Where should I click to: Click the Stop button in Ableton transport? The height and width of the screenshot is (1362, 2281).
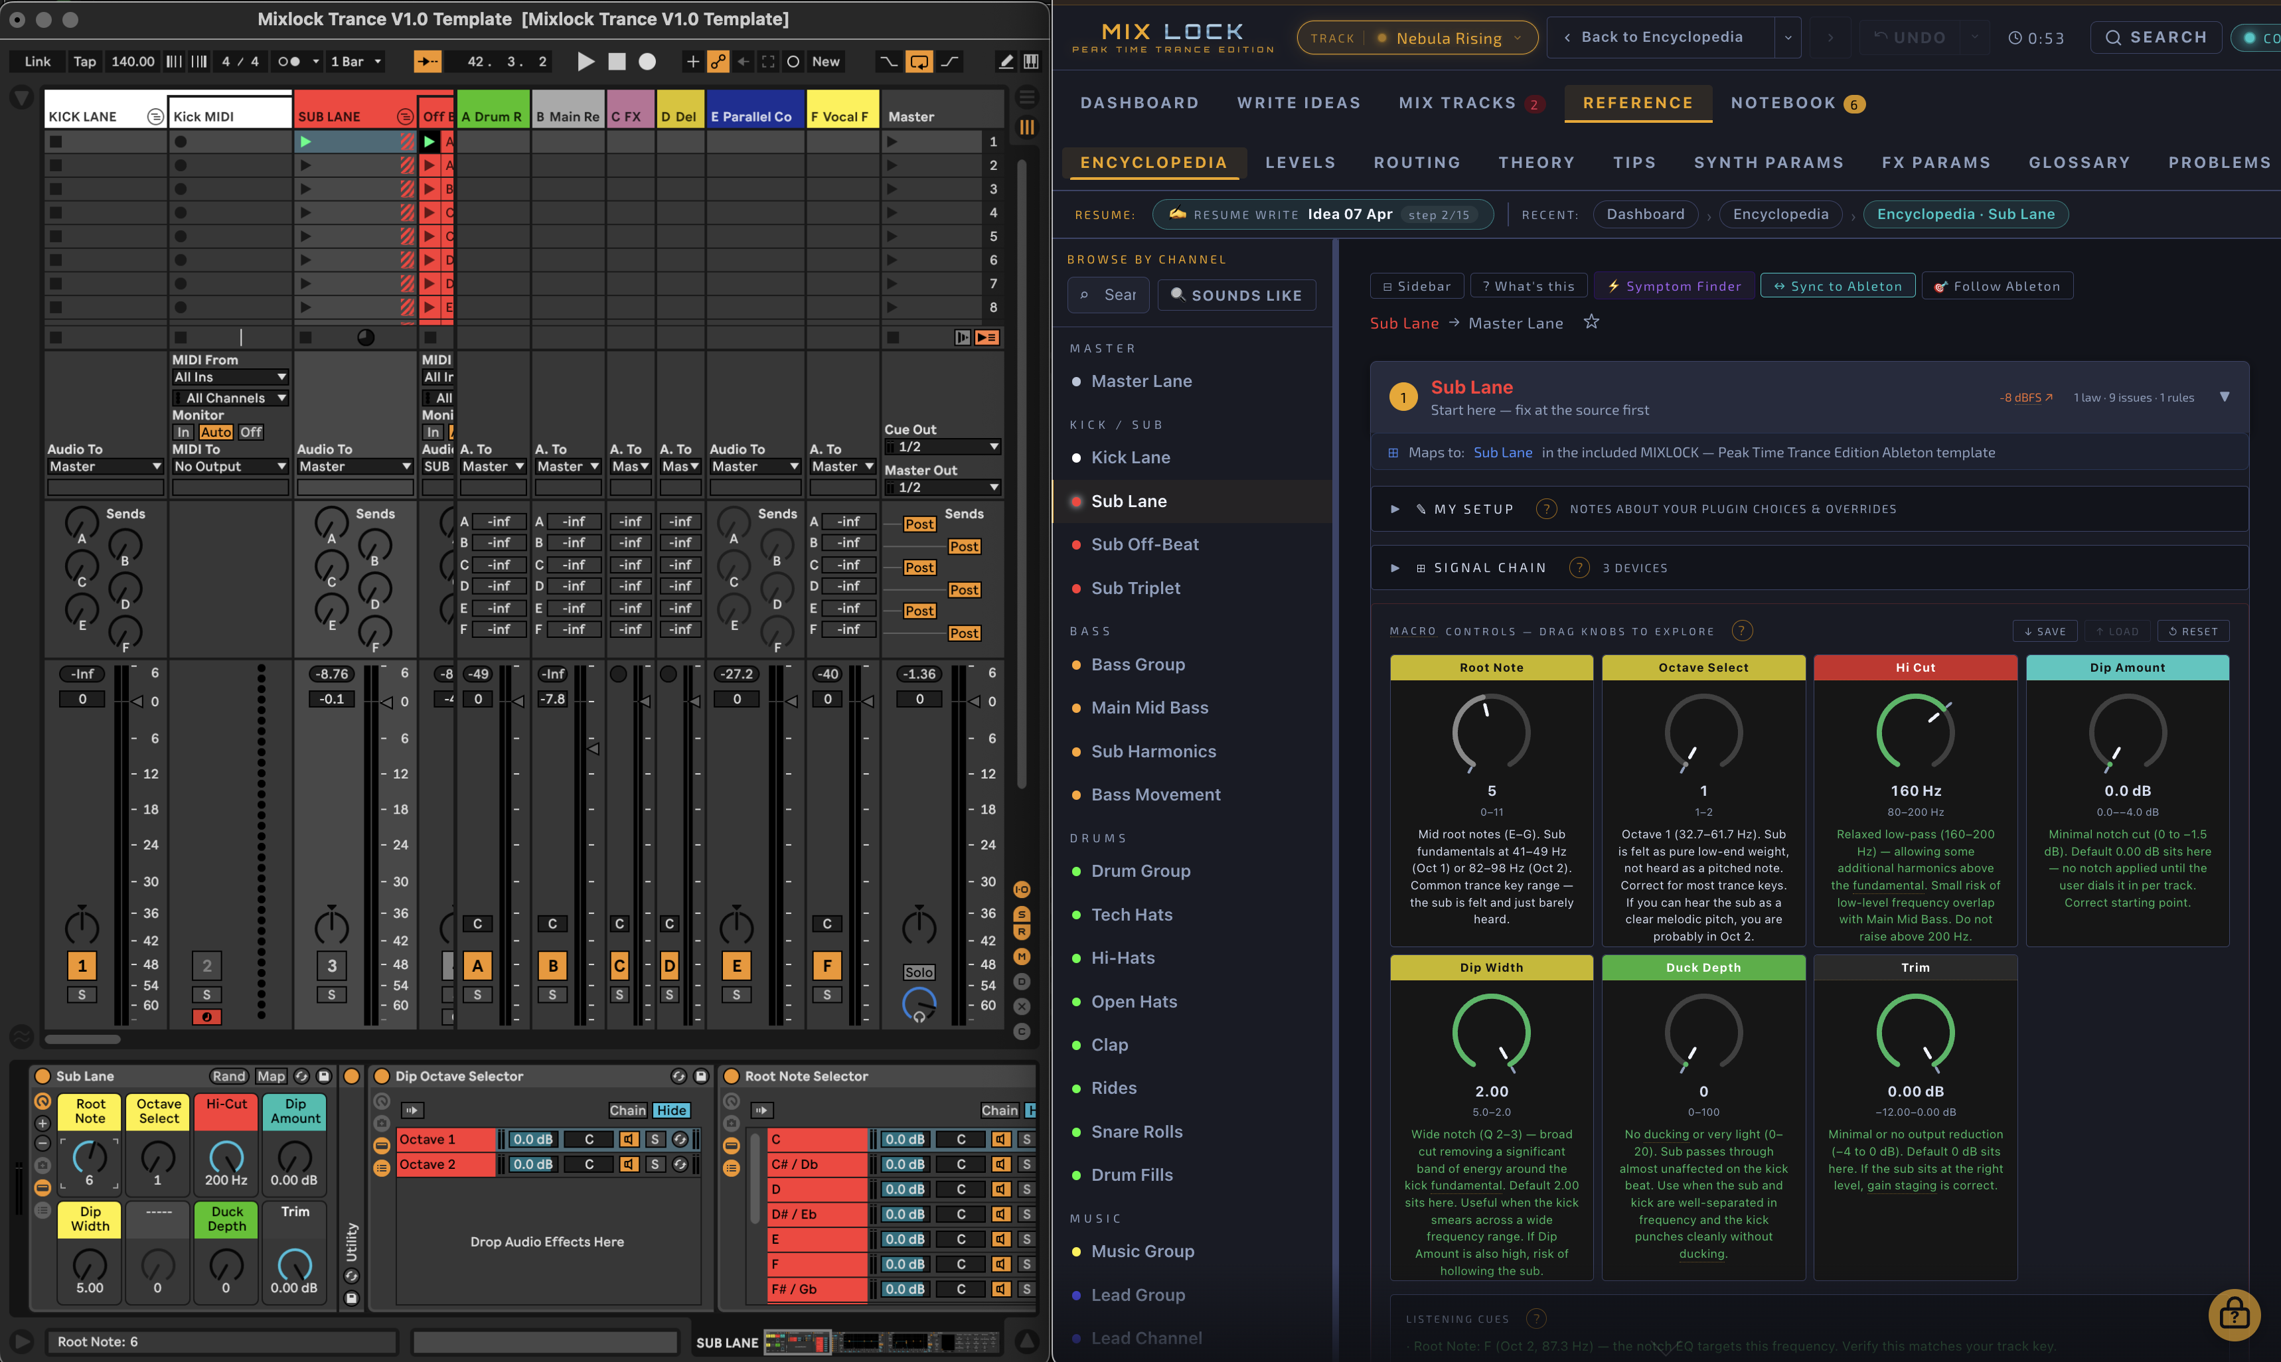pos(617,62)
